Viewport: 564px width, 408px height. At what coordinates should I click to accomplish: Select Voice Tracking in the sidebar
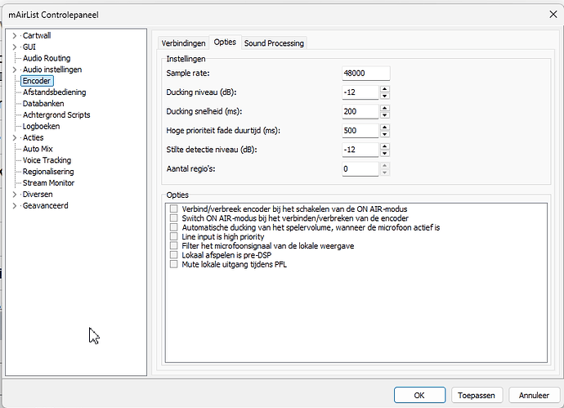click(x=47, y=160)
